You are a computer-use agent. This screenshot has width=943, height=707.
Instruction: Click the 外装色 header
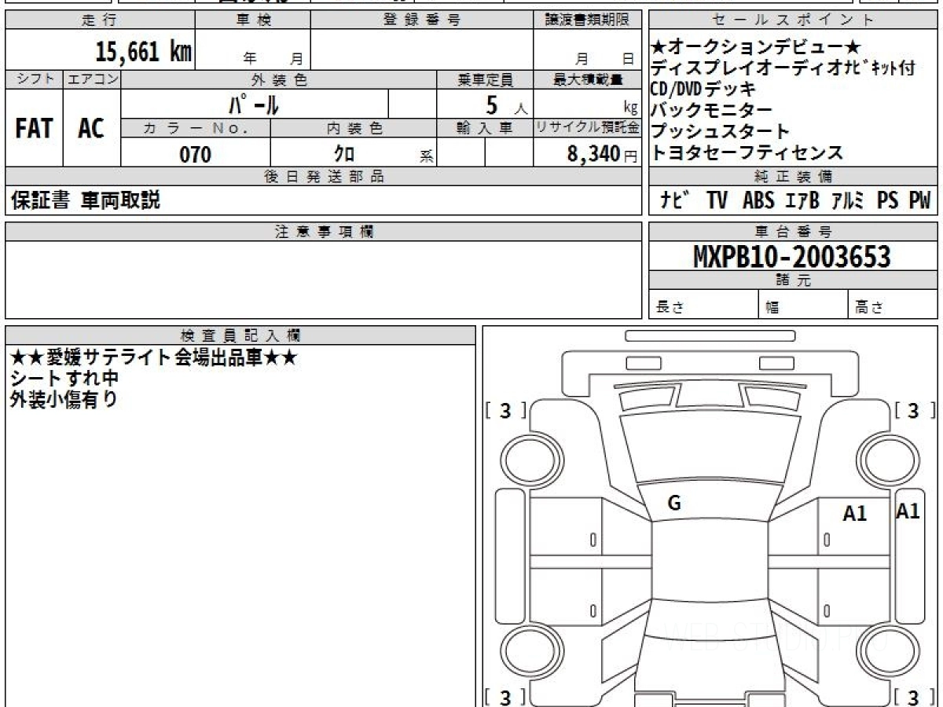pos(279,79)
